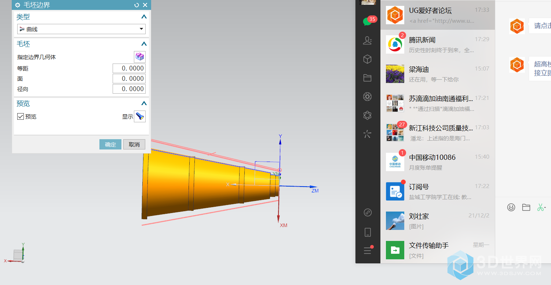Click UG爱好者论坛 avatar on the first chat message
Image resolution: width=551 pixels, height=285 pixels.
517,26
